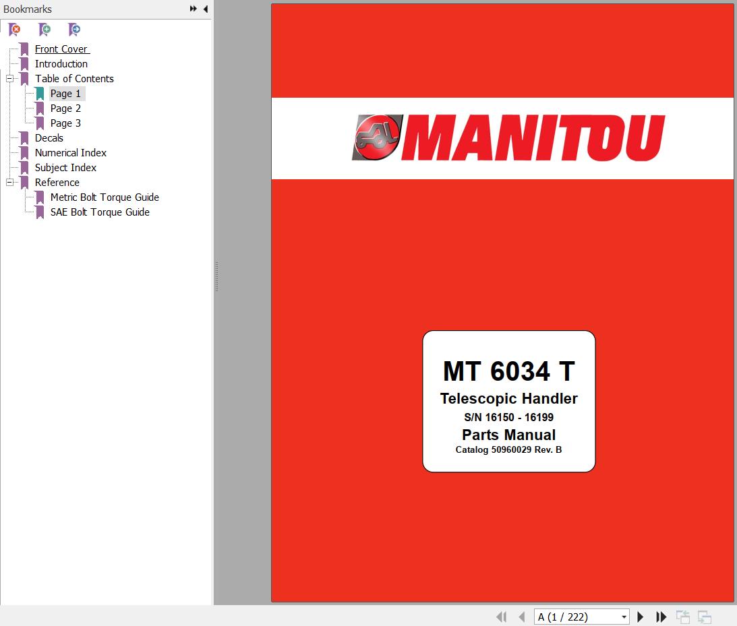Click the panel splitter grip handle

pyautogui.click(x=216, y=276)
